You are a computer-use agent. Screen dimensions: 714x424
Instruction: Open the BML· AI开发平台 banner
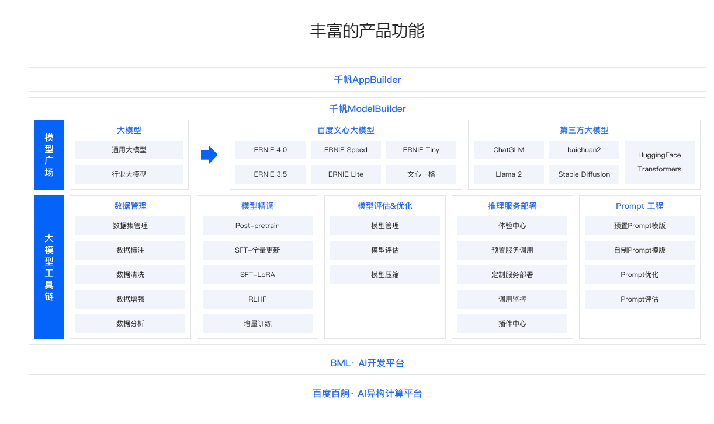(x=368, y=363)
